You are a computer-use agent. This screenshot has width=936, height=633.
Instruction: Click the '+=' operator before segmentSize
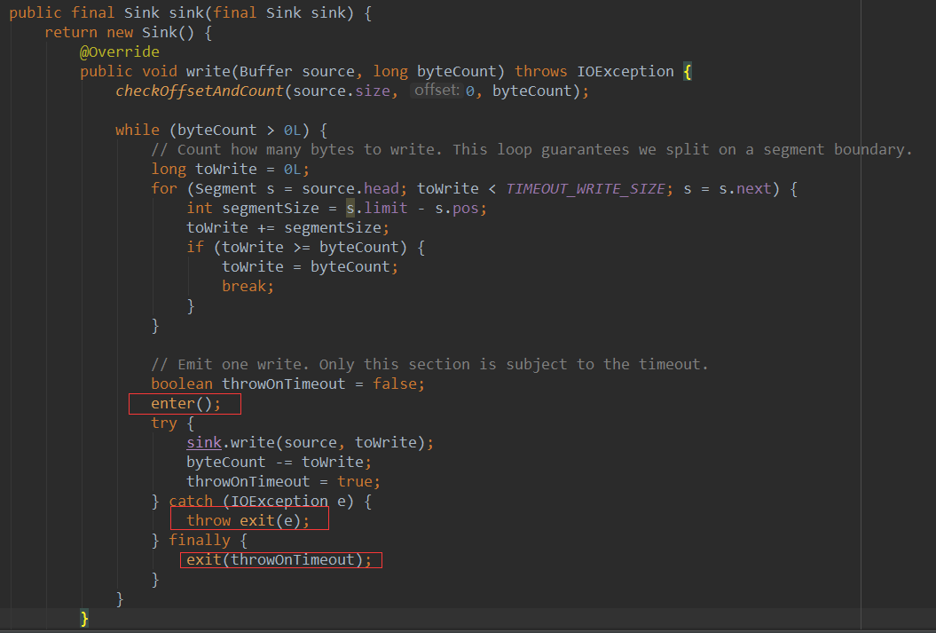(265, 227)
